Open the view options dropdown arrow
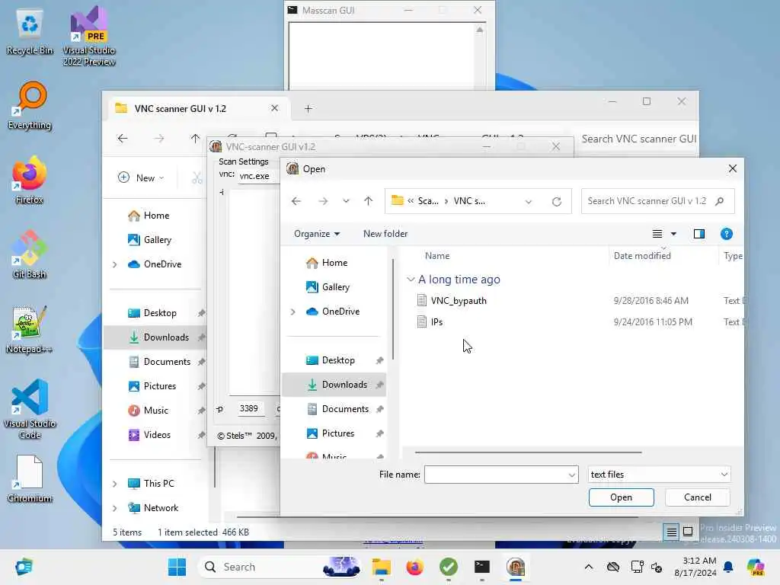Viewport: 780px width, 585px height. pos(673,234)
